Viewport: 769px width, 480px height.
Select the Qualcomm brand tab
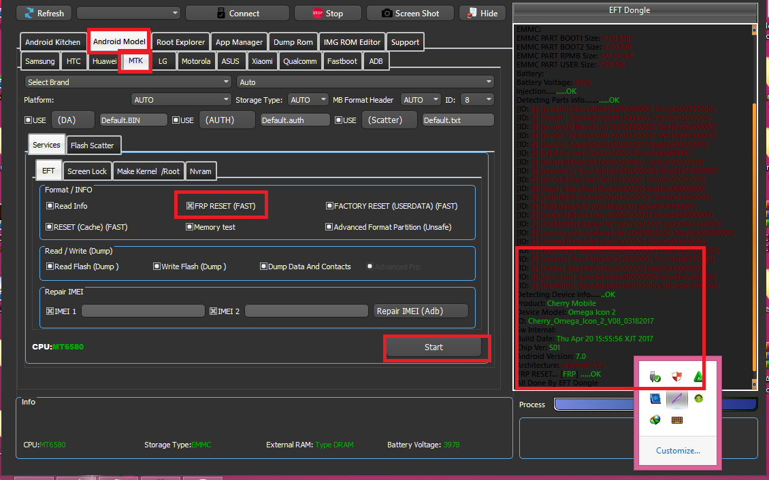tap(299, 61)
